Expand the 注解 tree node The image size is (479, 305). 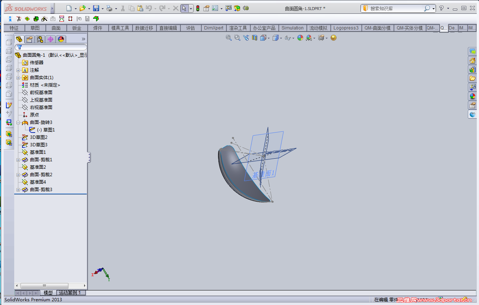tap(18, 70)
